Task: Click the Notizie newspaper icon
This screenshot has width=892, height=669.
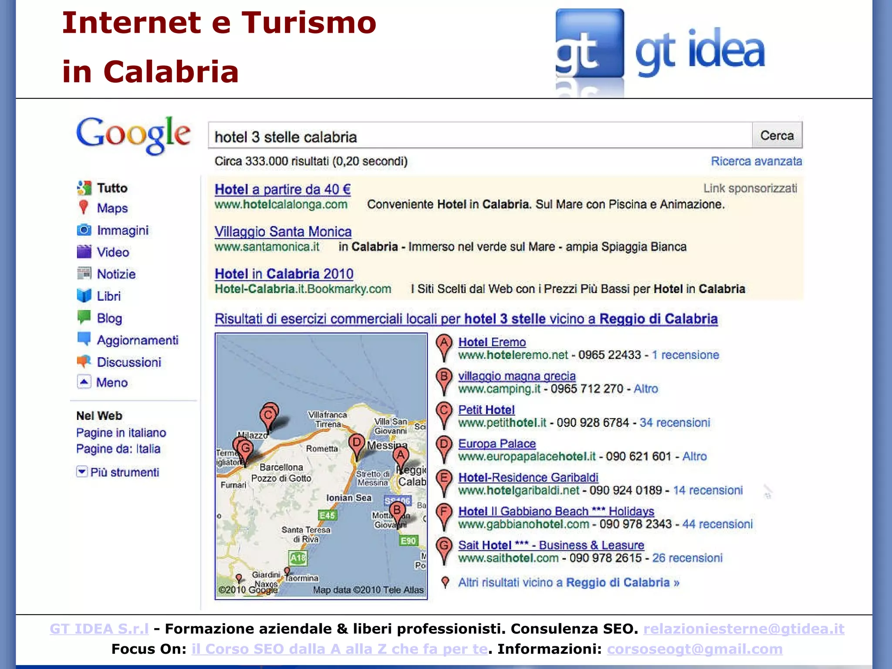Action: coord(84,274)
